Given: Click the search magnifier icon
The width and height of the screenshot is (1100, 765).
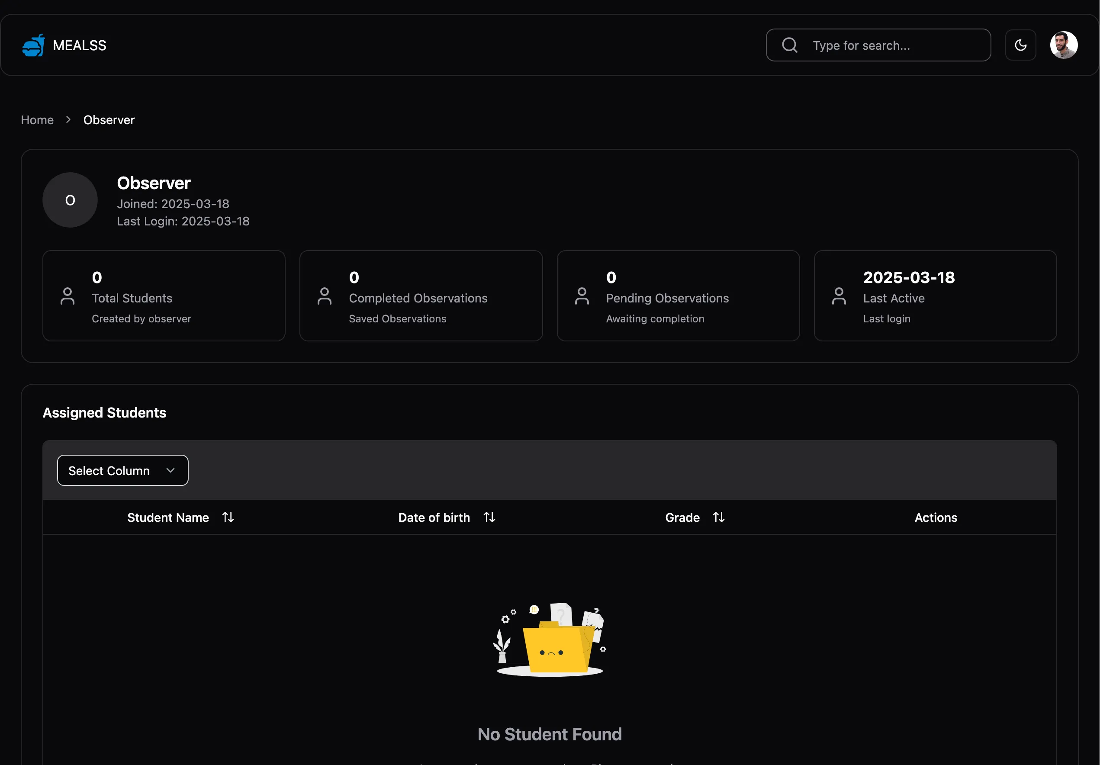Looking at the screenshot, I should click(790, 45).
